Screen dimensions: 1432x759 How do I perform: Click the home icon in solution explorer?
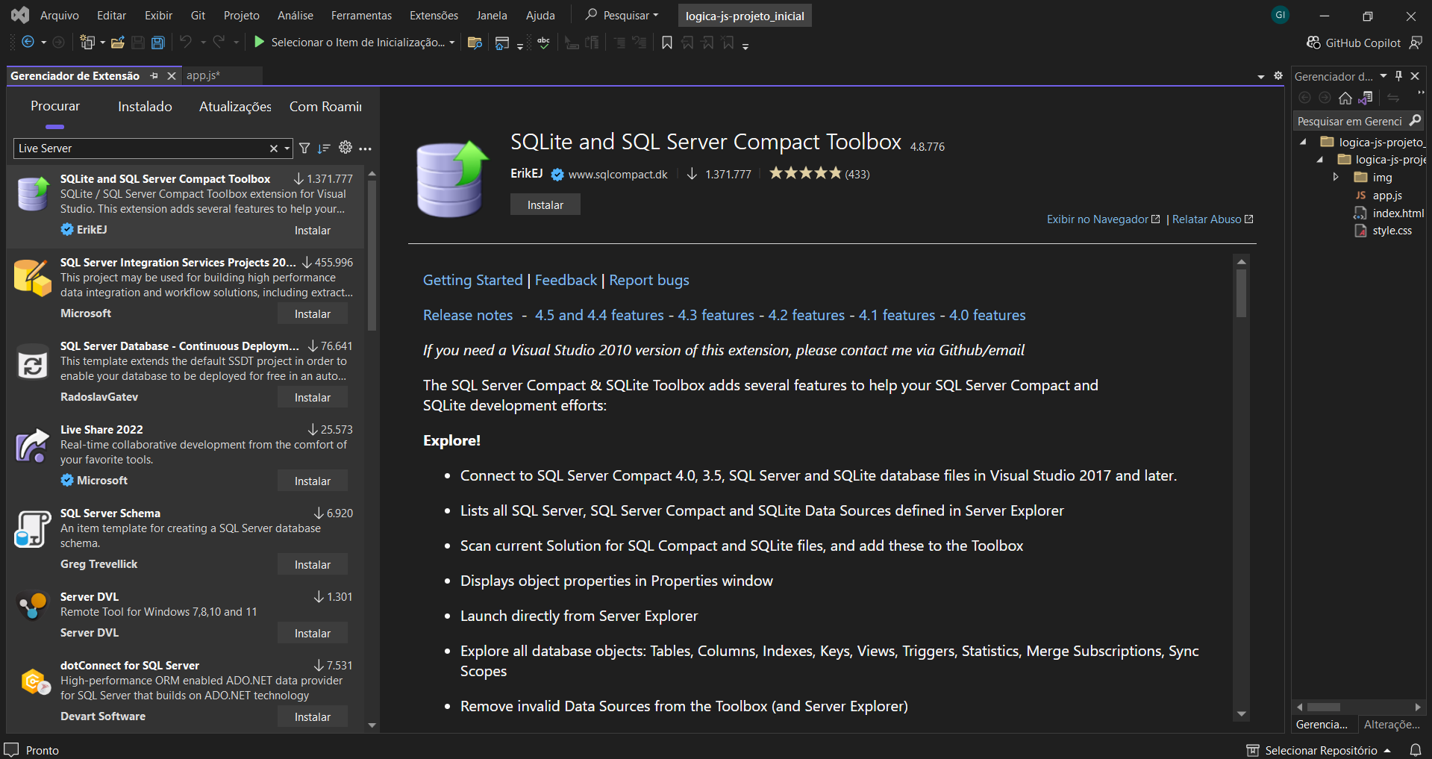pos(1345,98)
